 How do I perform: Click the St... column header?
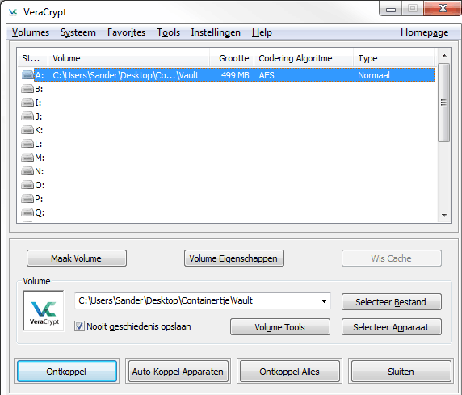(32, 58)
